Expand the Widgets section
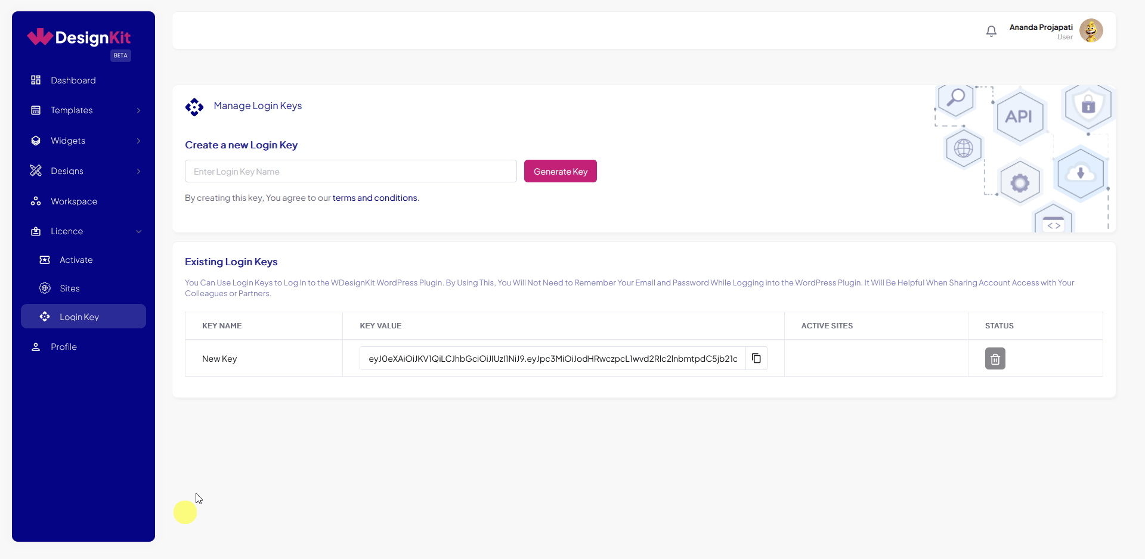Viewport: 1145px width, 559px height. [x=67, y=141]
